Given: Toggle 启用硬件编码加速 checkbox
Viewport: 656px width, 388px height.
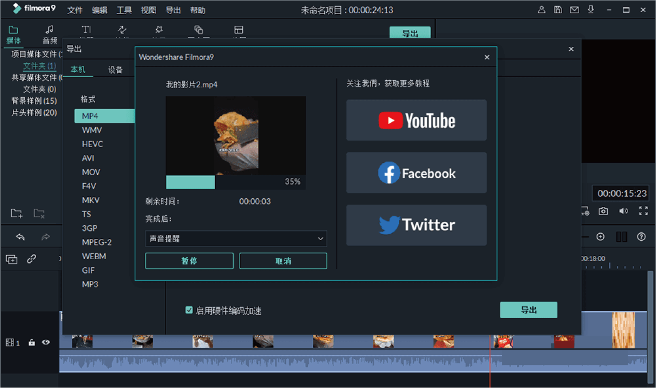Looking at the screenshot, I should pyautogui.click(x=189, y=310).
